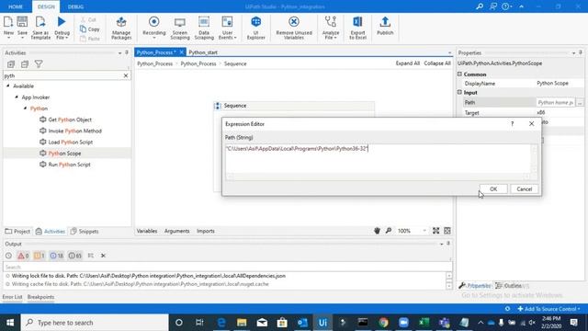
Task: Toggle pan hand tool
Action: click(x=377, y=231)
